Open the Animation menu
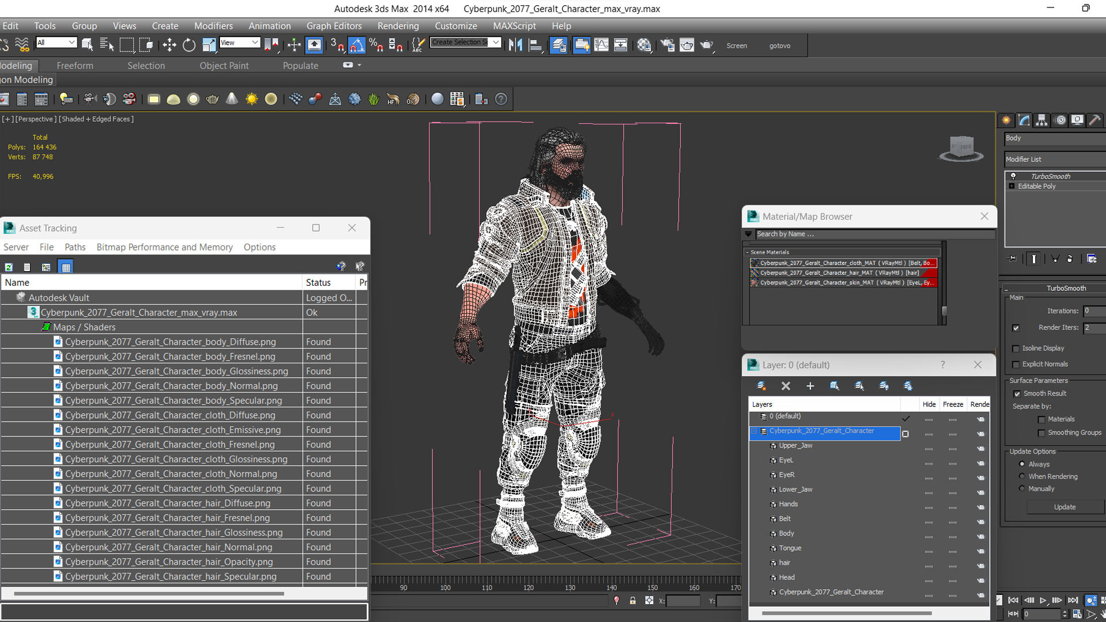 pos(270,26)
